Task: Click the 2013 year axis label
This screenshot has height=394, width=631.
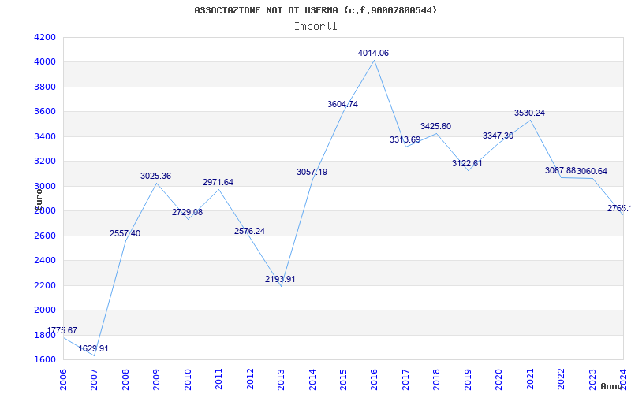Action: (281, 379)
